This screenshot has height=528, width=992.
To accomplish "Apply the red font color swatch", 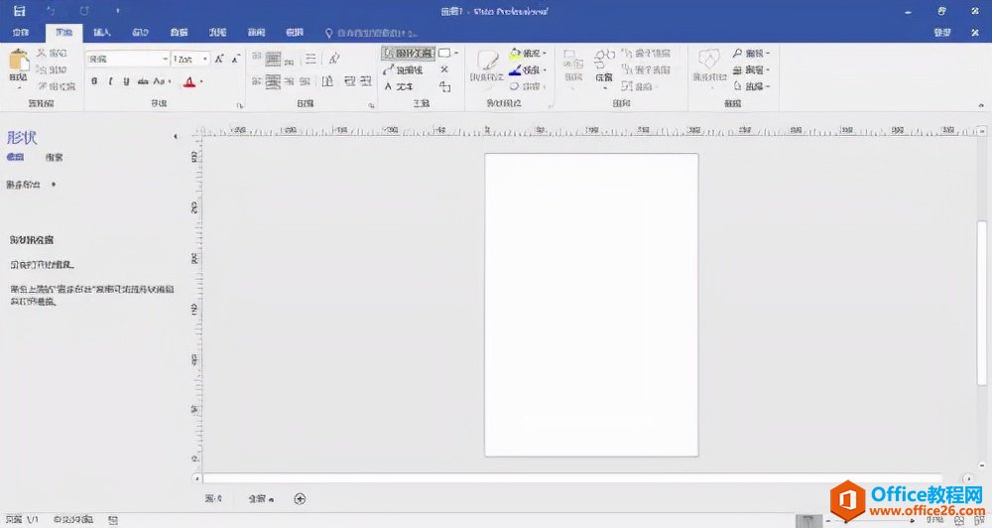I will coord(189,81).
